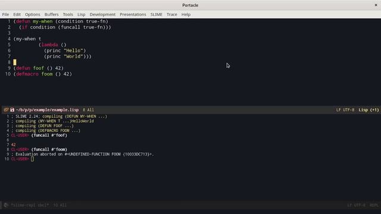Screen dimensions: 381x214
Task: Click the '(my-when t' line
Action: coord(27,39)
